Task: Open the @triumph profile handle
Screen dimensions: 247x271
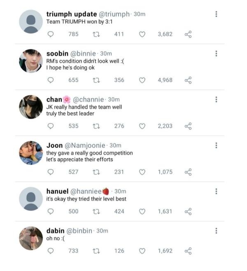Action: pos(114,14)
